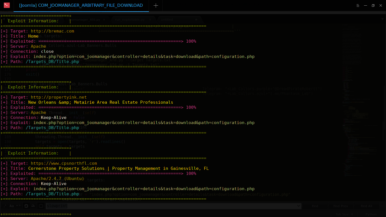Close the terminal window
Viewport: 386px width, 217px height.
click(x=380, y=5)
